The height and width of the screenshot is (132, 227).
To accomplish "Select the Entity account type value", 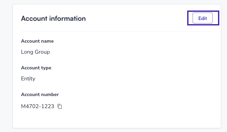I will point(28,79).
